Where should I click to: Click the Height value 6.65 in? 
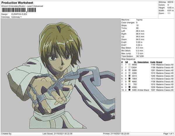pos(170,8)
